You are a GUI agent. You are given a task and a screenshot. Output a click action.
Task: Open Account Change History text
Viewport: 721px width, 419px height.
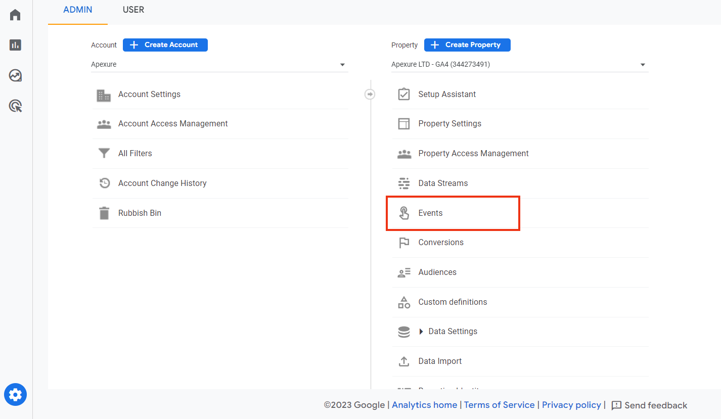[162, 183]
